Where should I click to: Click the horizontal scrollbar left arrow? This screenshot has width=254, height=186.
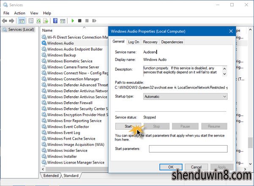pos(43,169)
